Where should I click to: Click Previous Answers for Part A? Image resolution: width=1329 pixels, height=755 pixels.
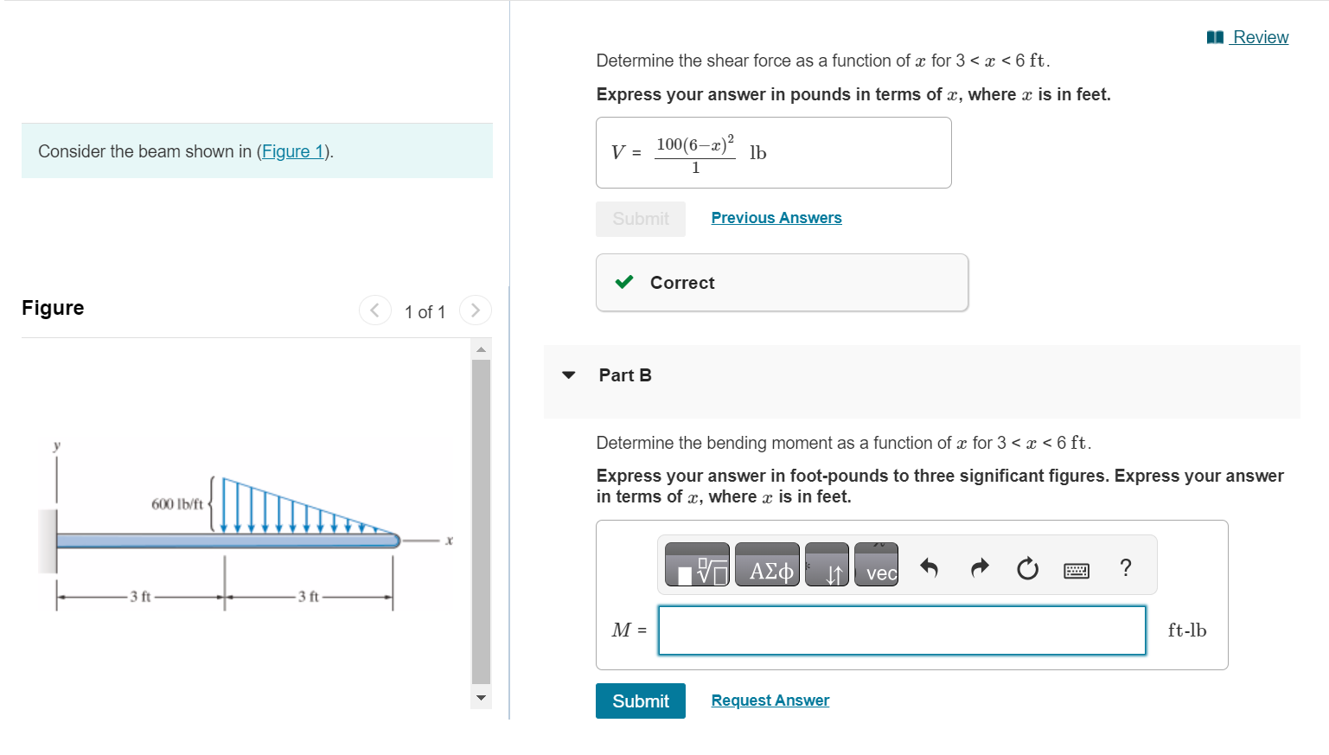(x=776, y=217)
